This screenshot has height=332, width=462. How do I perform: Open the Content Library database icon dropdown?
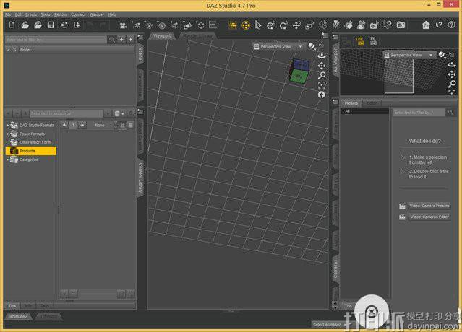click(x=119, y=113)
